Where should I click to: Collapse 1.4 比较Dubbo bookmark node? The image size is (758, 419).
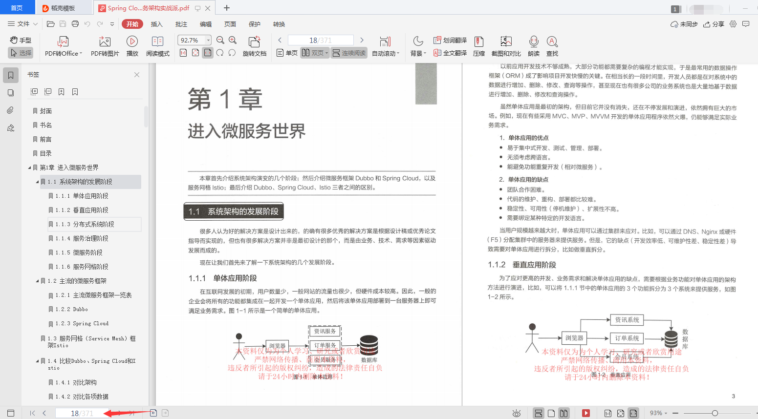tap(38, 361)
